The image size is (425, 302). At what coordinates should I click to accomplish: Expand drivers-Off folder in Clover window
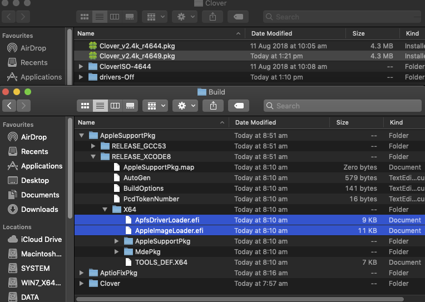pyautogui.click(x=81, y=77)
